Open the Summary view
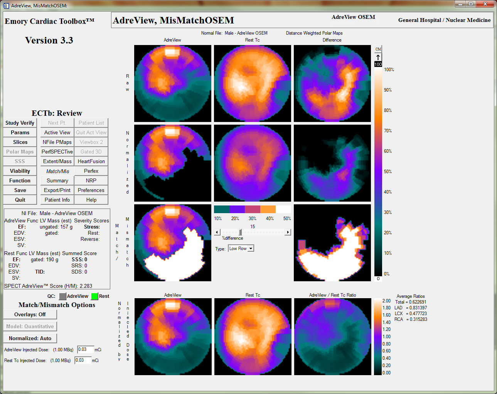This screenshot has width=497, height=394. click(x=57, y=180)
